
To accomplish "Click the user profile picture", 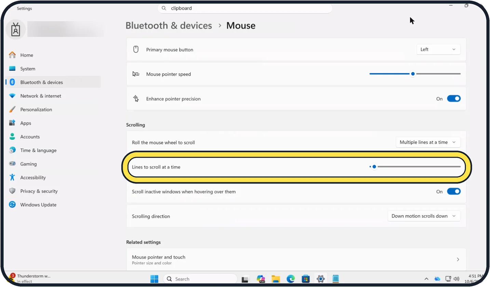I will click(x=16, y=30).
